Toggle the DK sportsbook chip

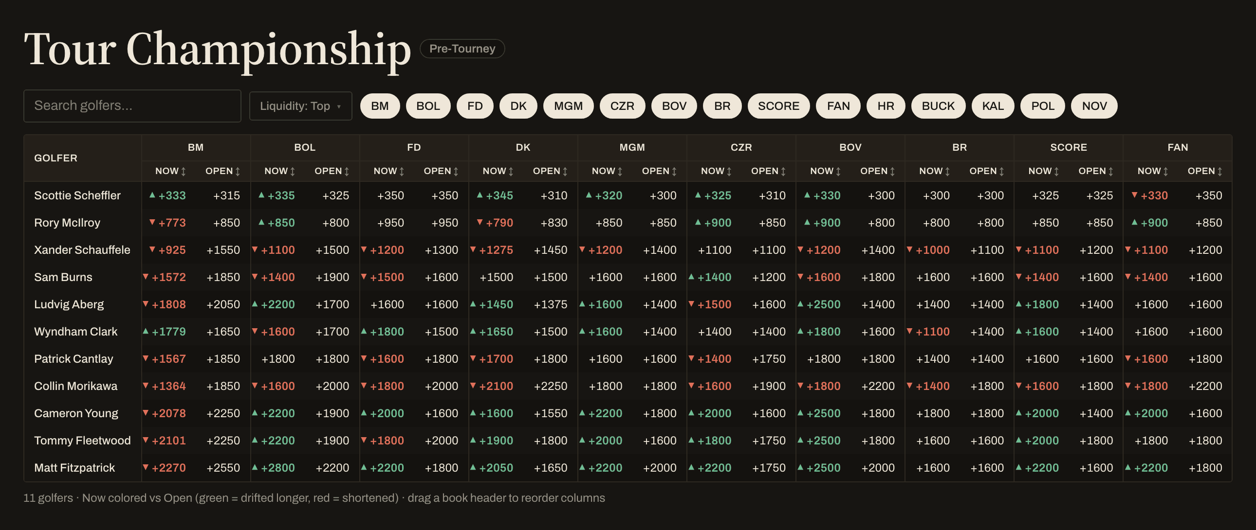pyautogui.click(x=518, y=106)
